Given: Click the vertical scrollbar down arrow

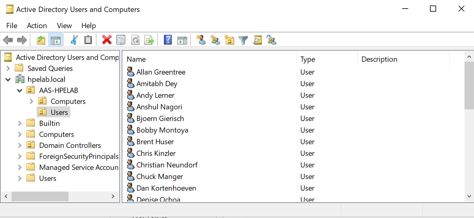Looking at the screenshot, I should click(469, 196).
